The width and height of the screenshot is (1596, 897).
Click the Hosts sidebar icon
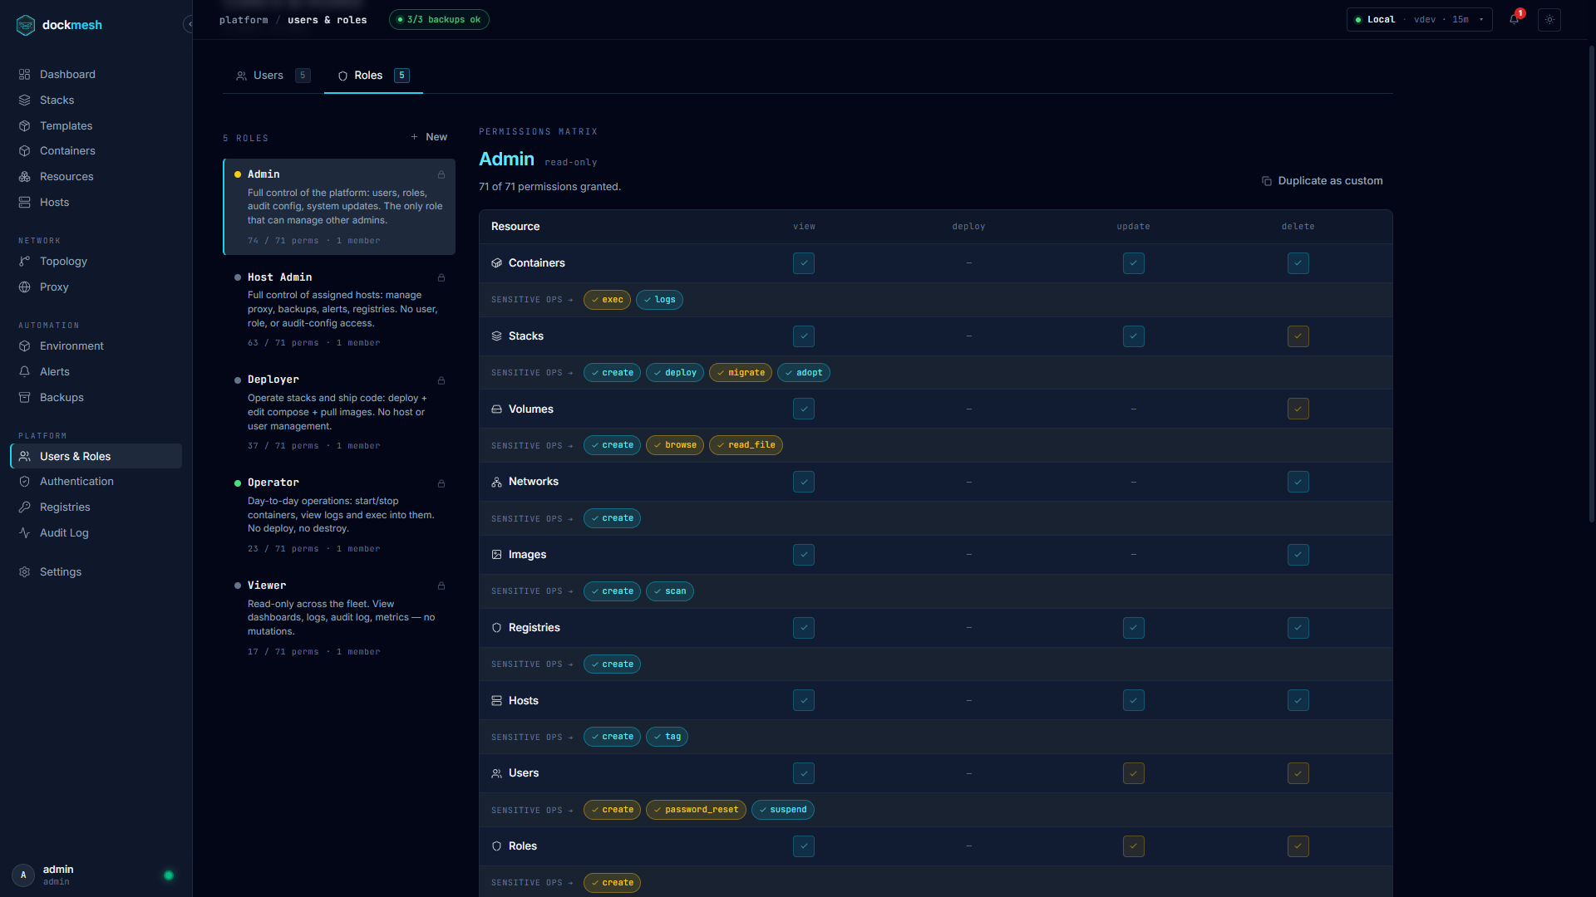click(x=25, y=202)
